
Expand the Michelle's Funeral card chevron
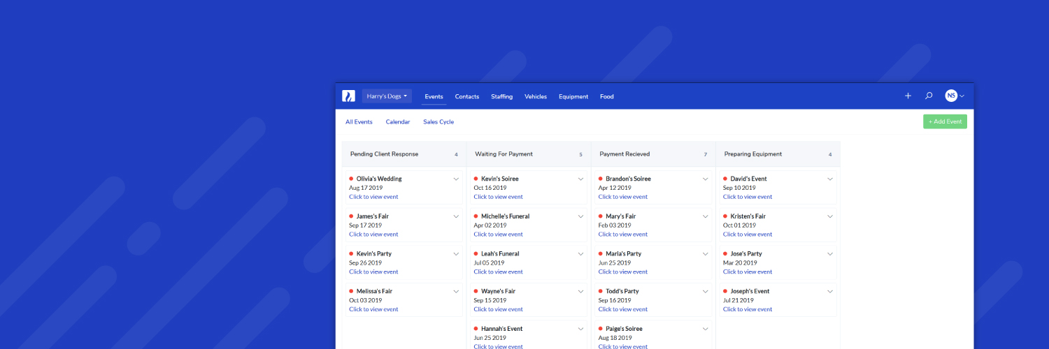(x=580, y=216)
